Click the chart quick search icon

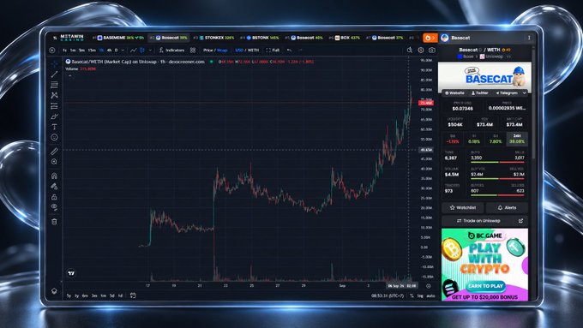pos(409,51)
